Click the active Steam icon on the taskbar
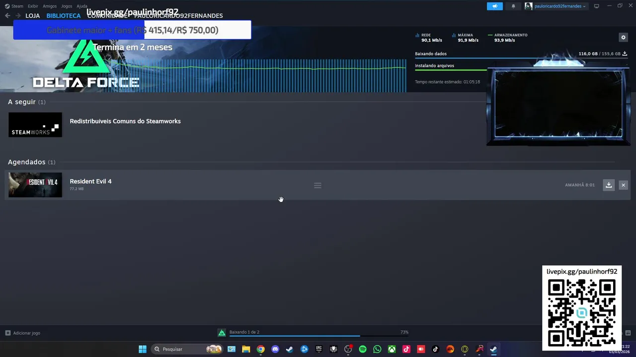 click(493, 349)
